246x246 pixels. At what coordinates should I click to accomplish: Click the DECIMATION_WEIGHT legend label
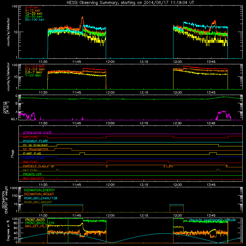pyautogui.click(x=39, y=194)
